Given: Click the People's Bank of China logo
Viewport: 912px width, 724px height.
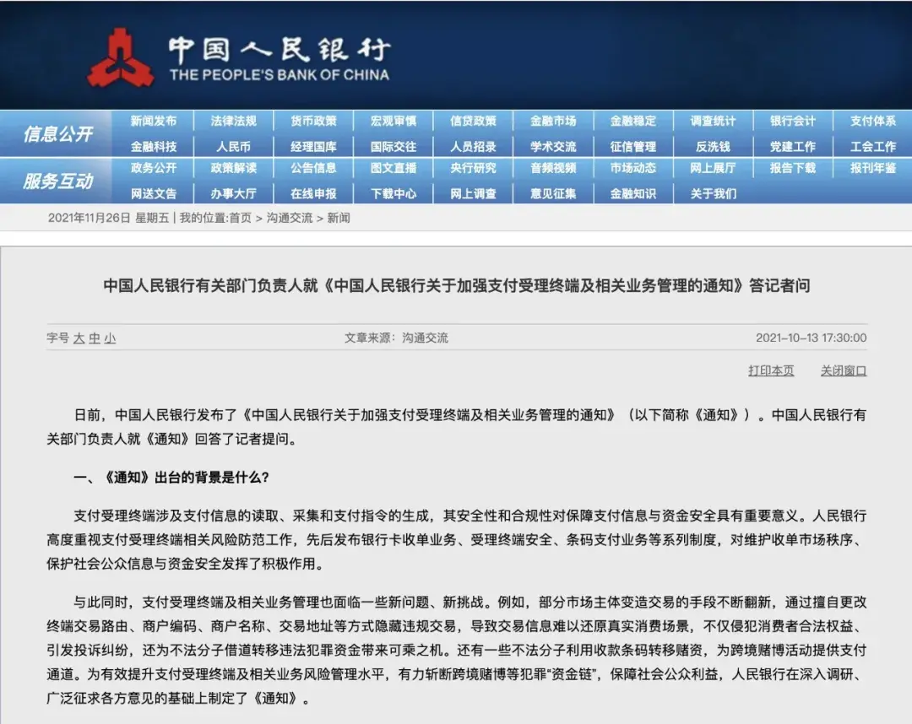Looking at the screenshot, I should point(121,57).
